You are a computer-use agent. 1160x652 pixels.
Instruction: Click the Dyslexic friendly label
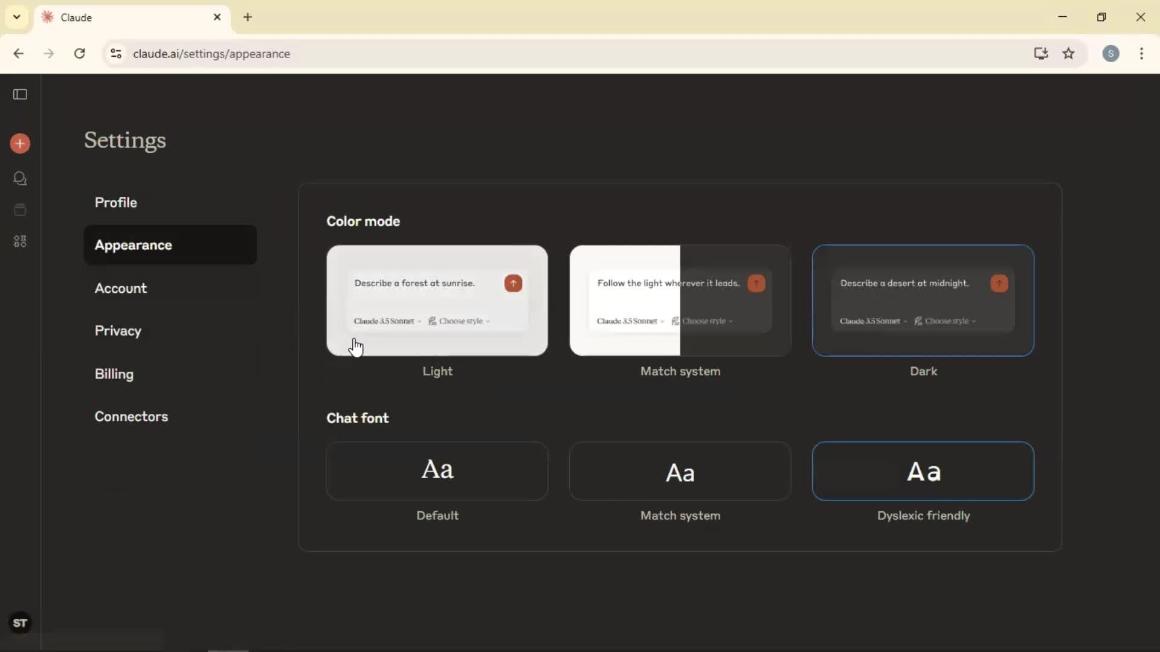(923, 516)
